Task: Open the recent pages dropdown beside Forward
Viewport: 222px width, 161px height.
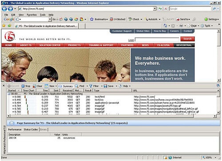Action: (x=15, y=9)
